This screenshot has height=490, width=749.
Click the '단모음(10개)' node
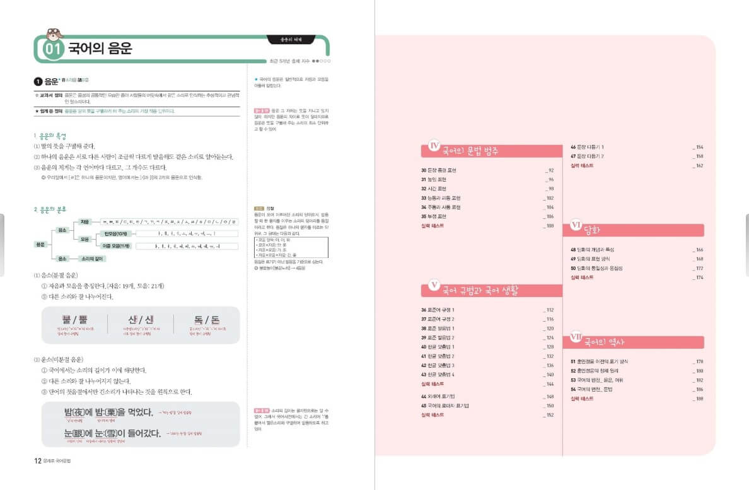(x=115, y=233)
